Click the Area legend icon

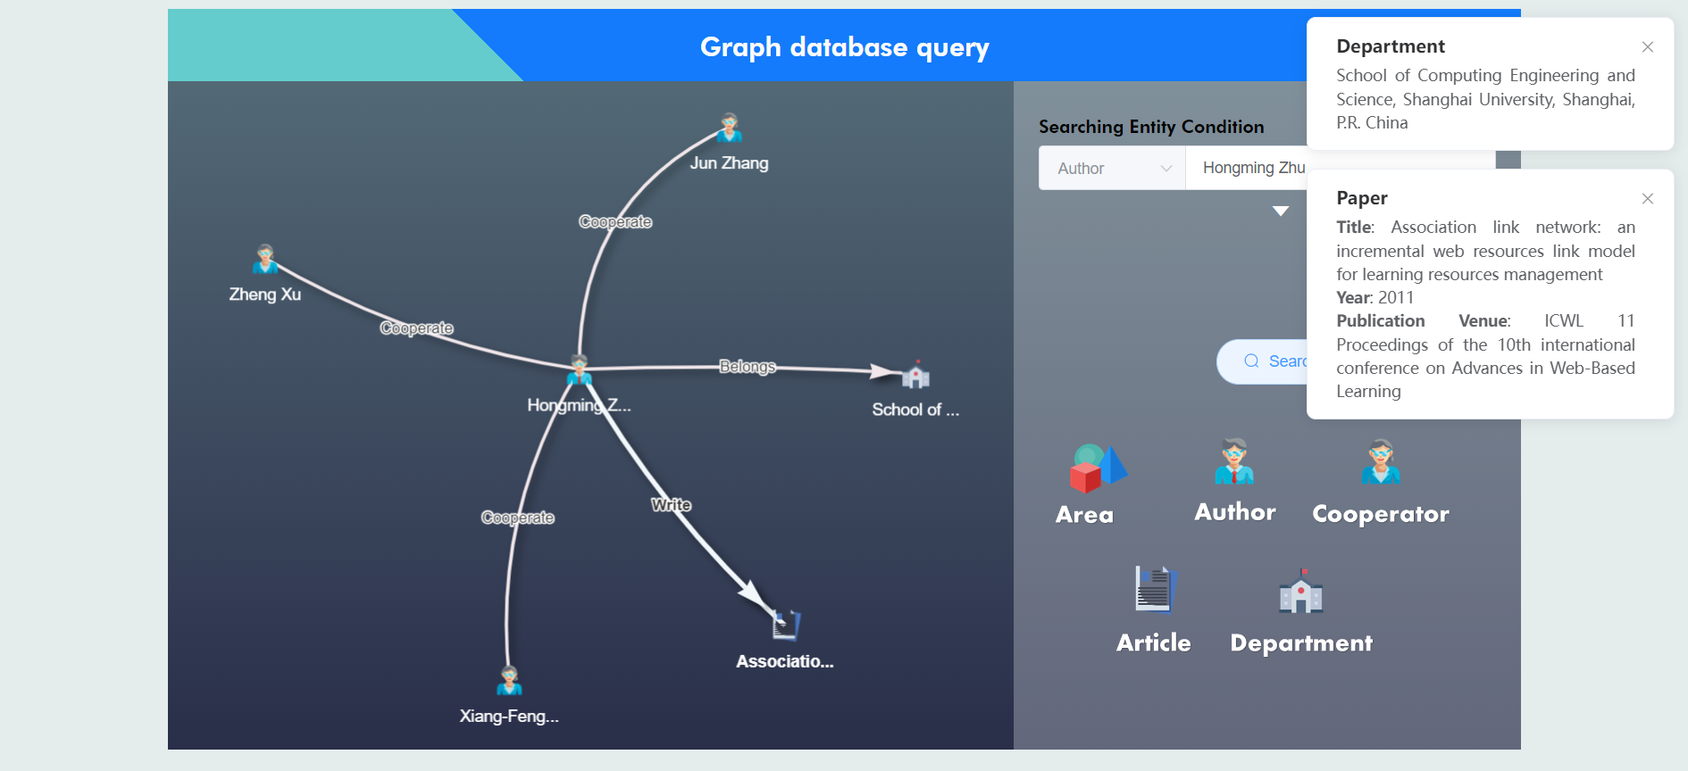[x=1098, y=468]
